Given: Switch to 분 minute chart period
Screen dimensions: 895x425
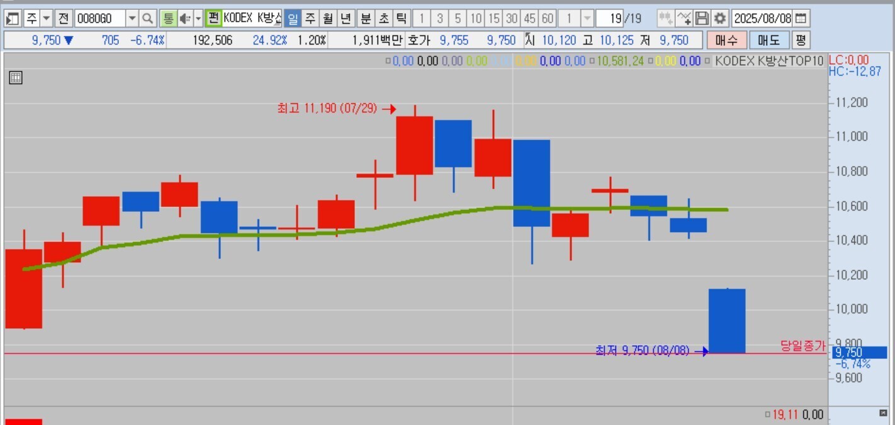Looking at the screenshot, I should tap(366, 18).
